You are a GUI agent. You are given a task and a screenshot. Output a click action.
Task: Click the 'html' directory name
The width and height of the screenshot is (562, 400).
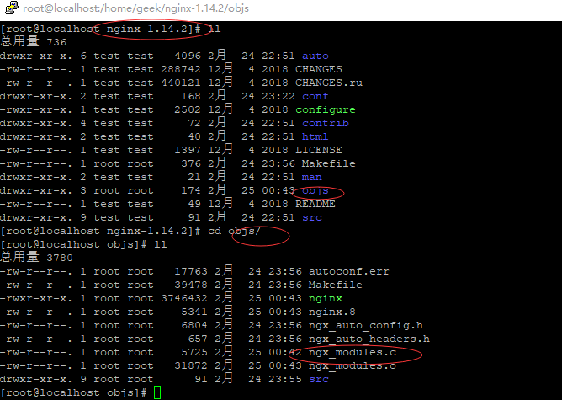coord(315,136)
